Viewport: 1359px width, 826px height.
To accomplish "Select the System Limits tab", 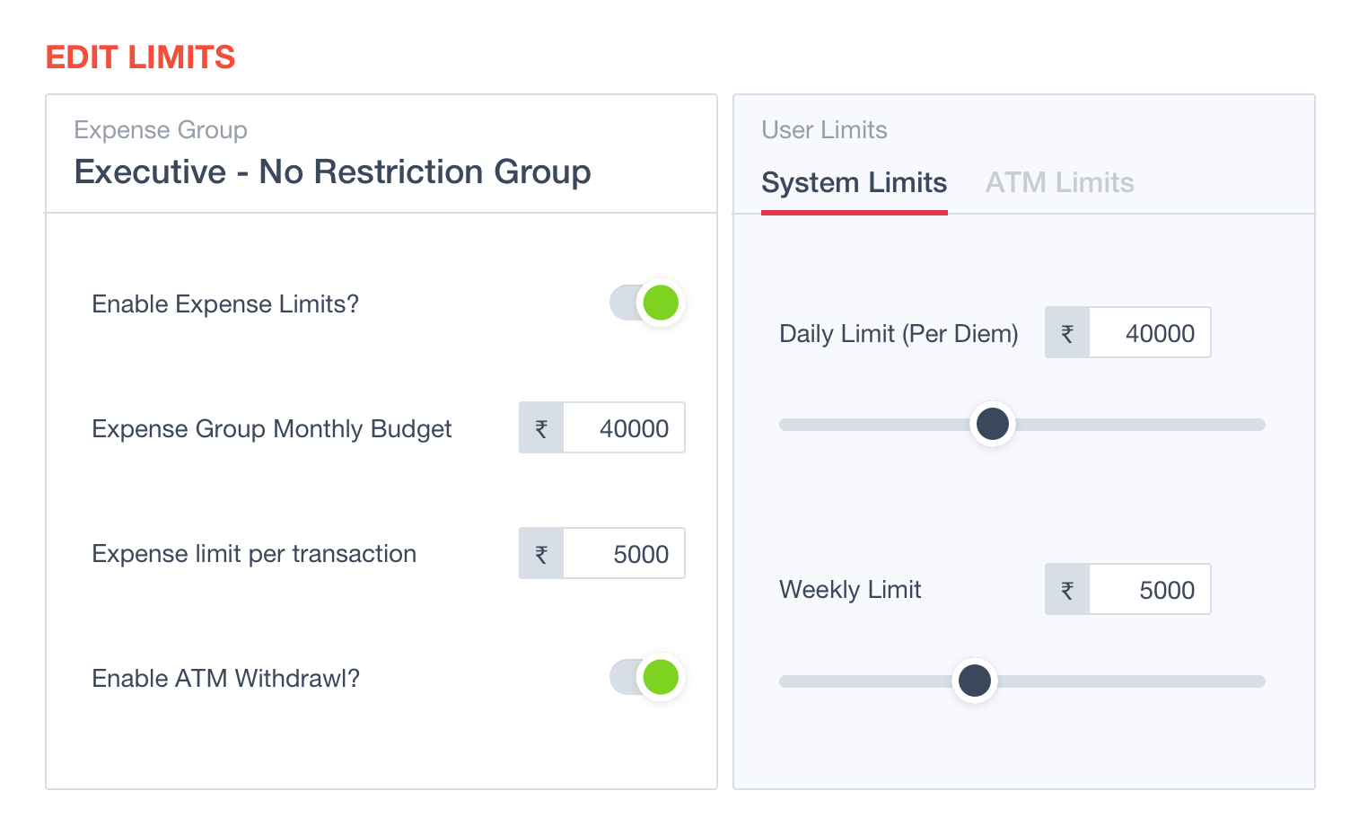I will tap(854, 182).
